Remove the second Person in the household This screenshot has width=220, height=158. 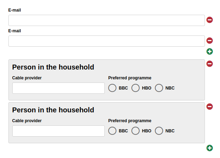[209, 106]
